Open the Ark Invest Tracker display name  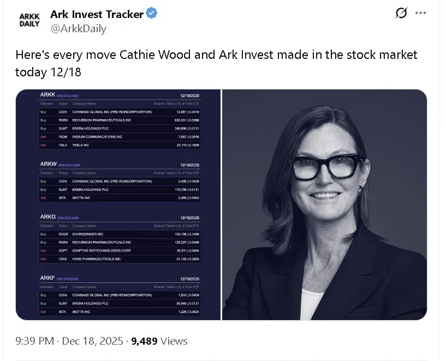point(97,14)
